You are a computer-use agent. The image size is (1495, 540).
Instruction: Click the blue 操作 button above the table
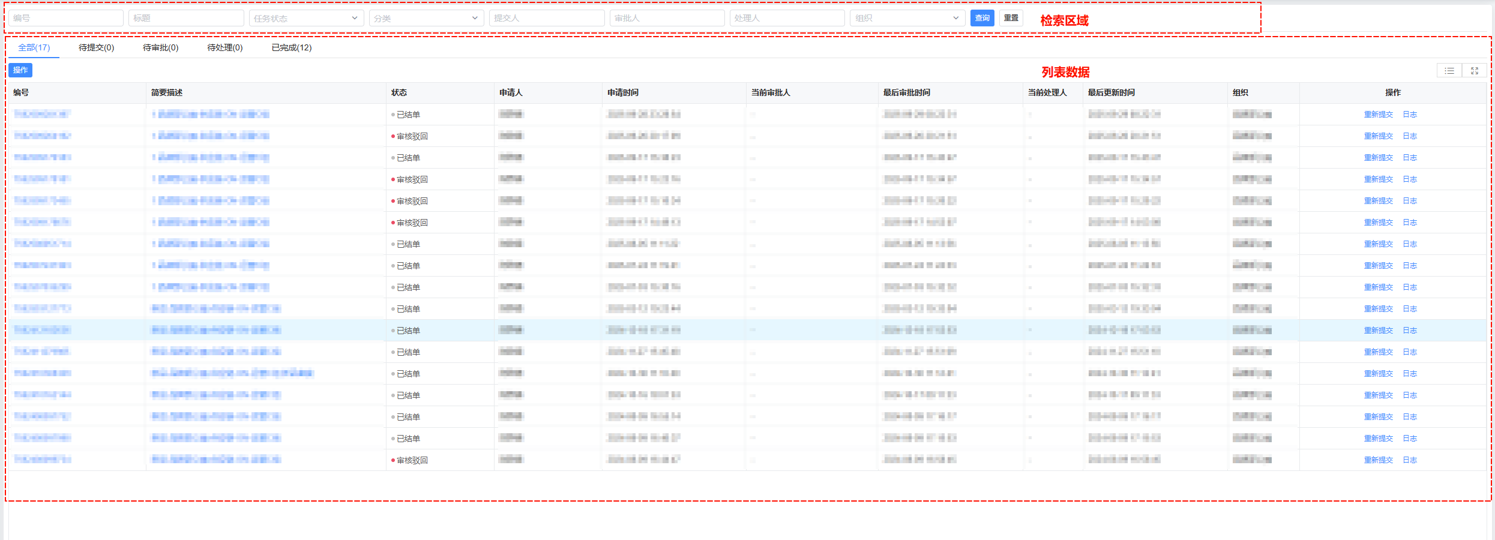point(20,70)
